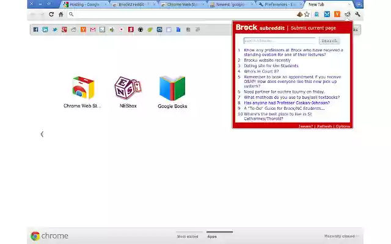Launch the Chrome Web Store app
Image resolution: width=391 pixels, height=244 pixels.
(82, 92)
